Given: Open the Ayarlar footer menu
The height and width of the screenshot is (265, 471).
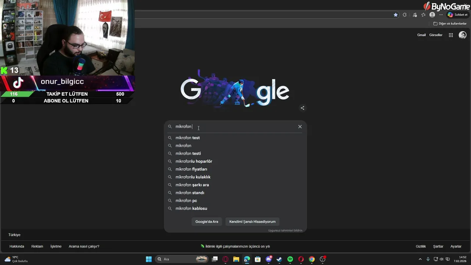Looking at the screenshot, I should click(x=456, y=246).
